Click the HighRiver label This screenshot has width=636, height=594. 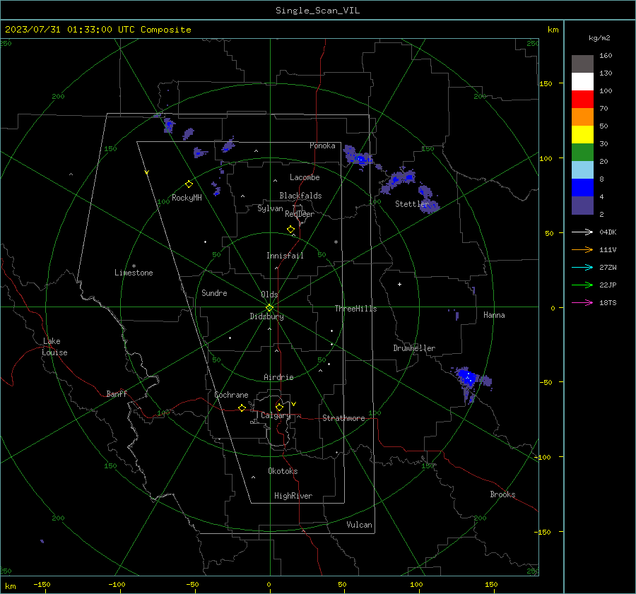coord(293,496)
